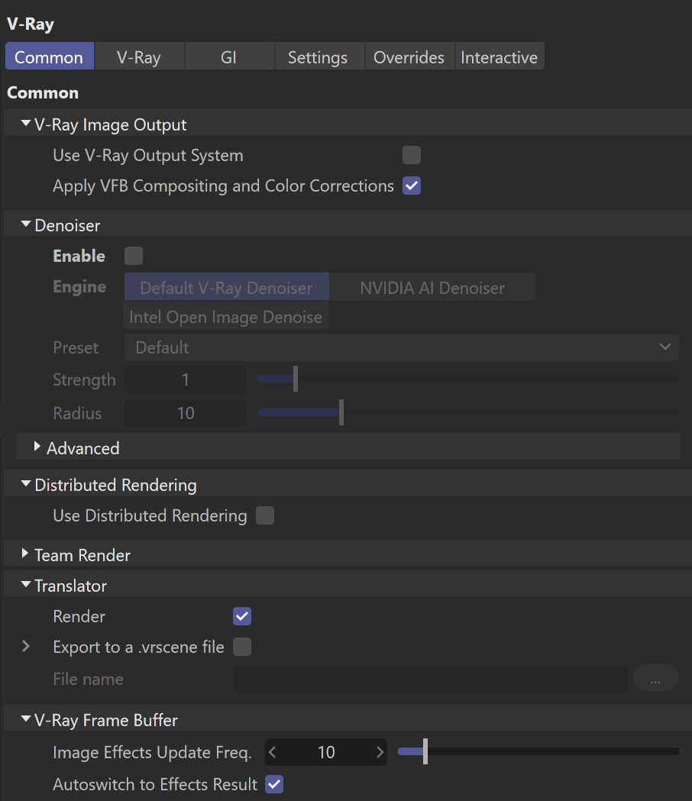This screenshot has width=692, height=801.
Task: Click the Radius slider handle
Action: (x=341, y=412)
